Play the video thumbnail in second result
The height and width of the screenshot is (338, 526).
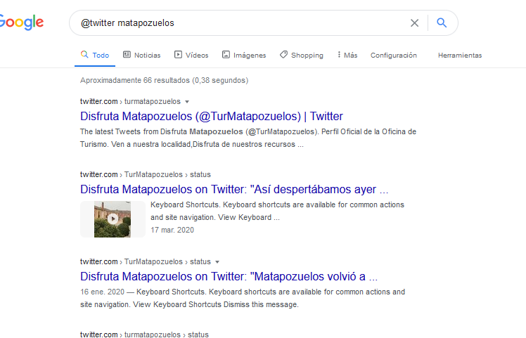[112, 219]
